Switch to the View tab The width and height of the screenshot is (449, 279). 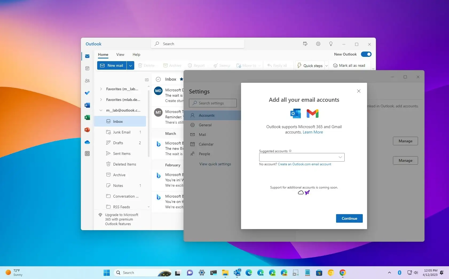pyautogui.click(x=120, y=54)
